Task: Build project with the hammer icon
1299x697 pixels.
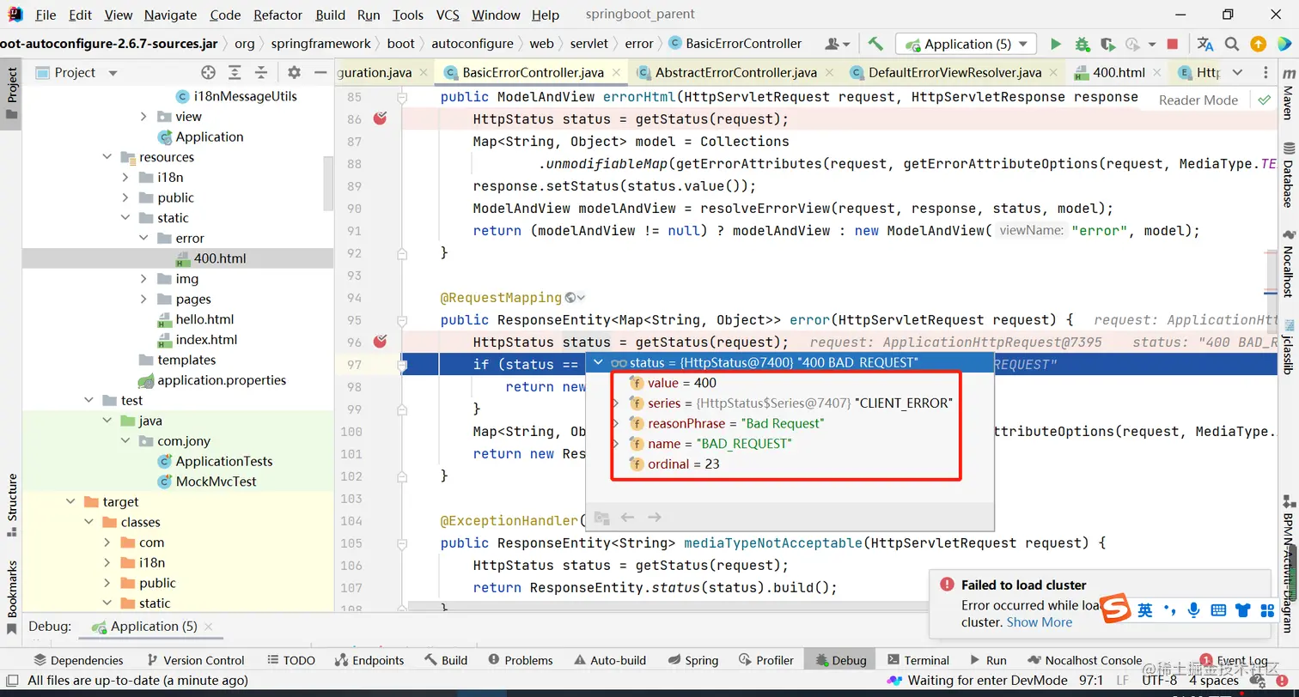Action: [875, 44]
